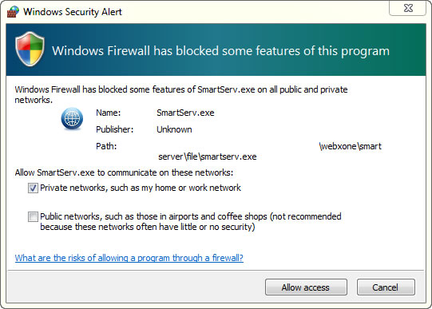432x309 pixels.
Task: Select the SmartServ.exe name value
Action: 185,113
